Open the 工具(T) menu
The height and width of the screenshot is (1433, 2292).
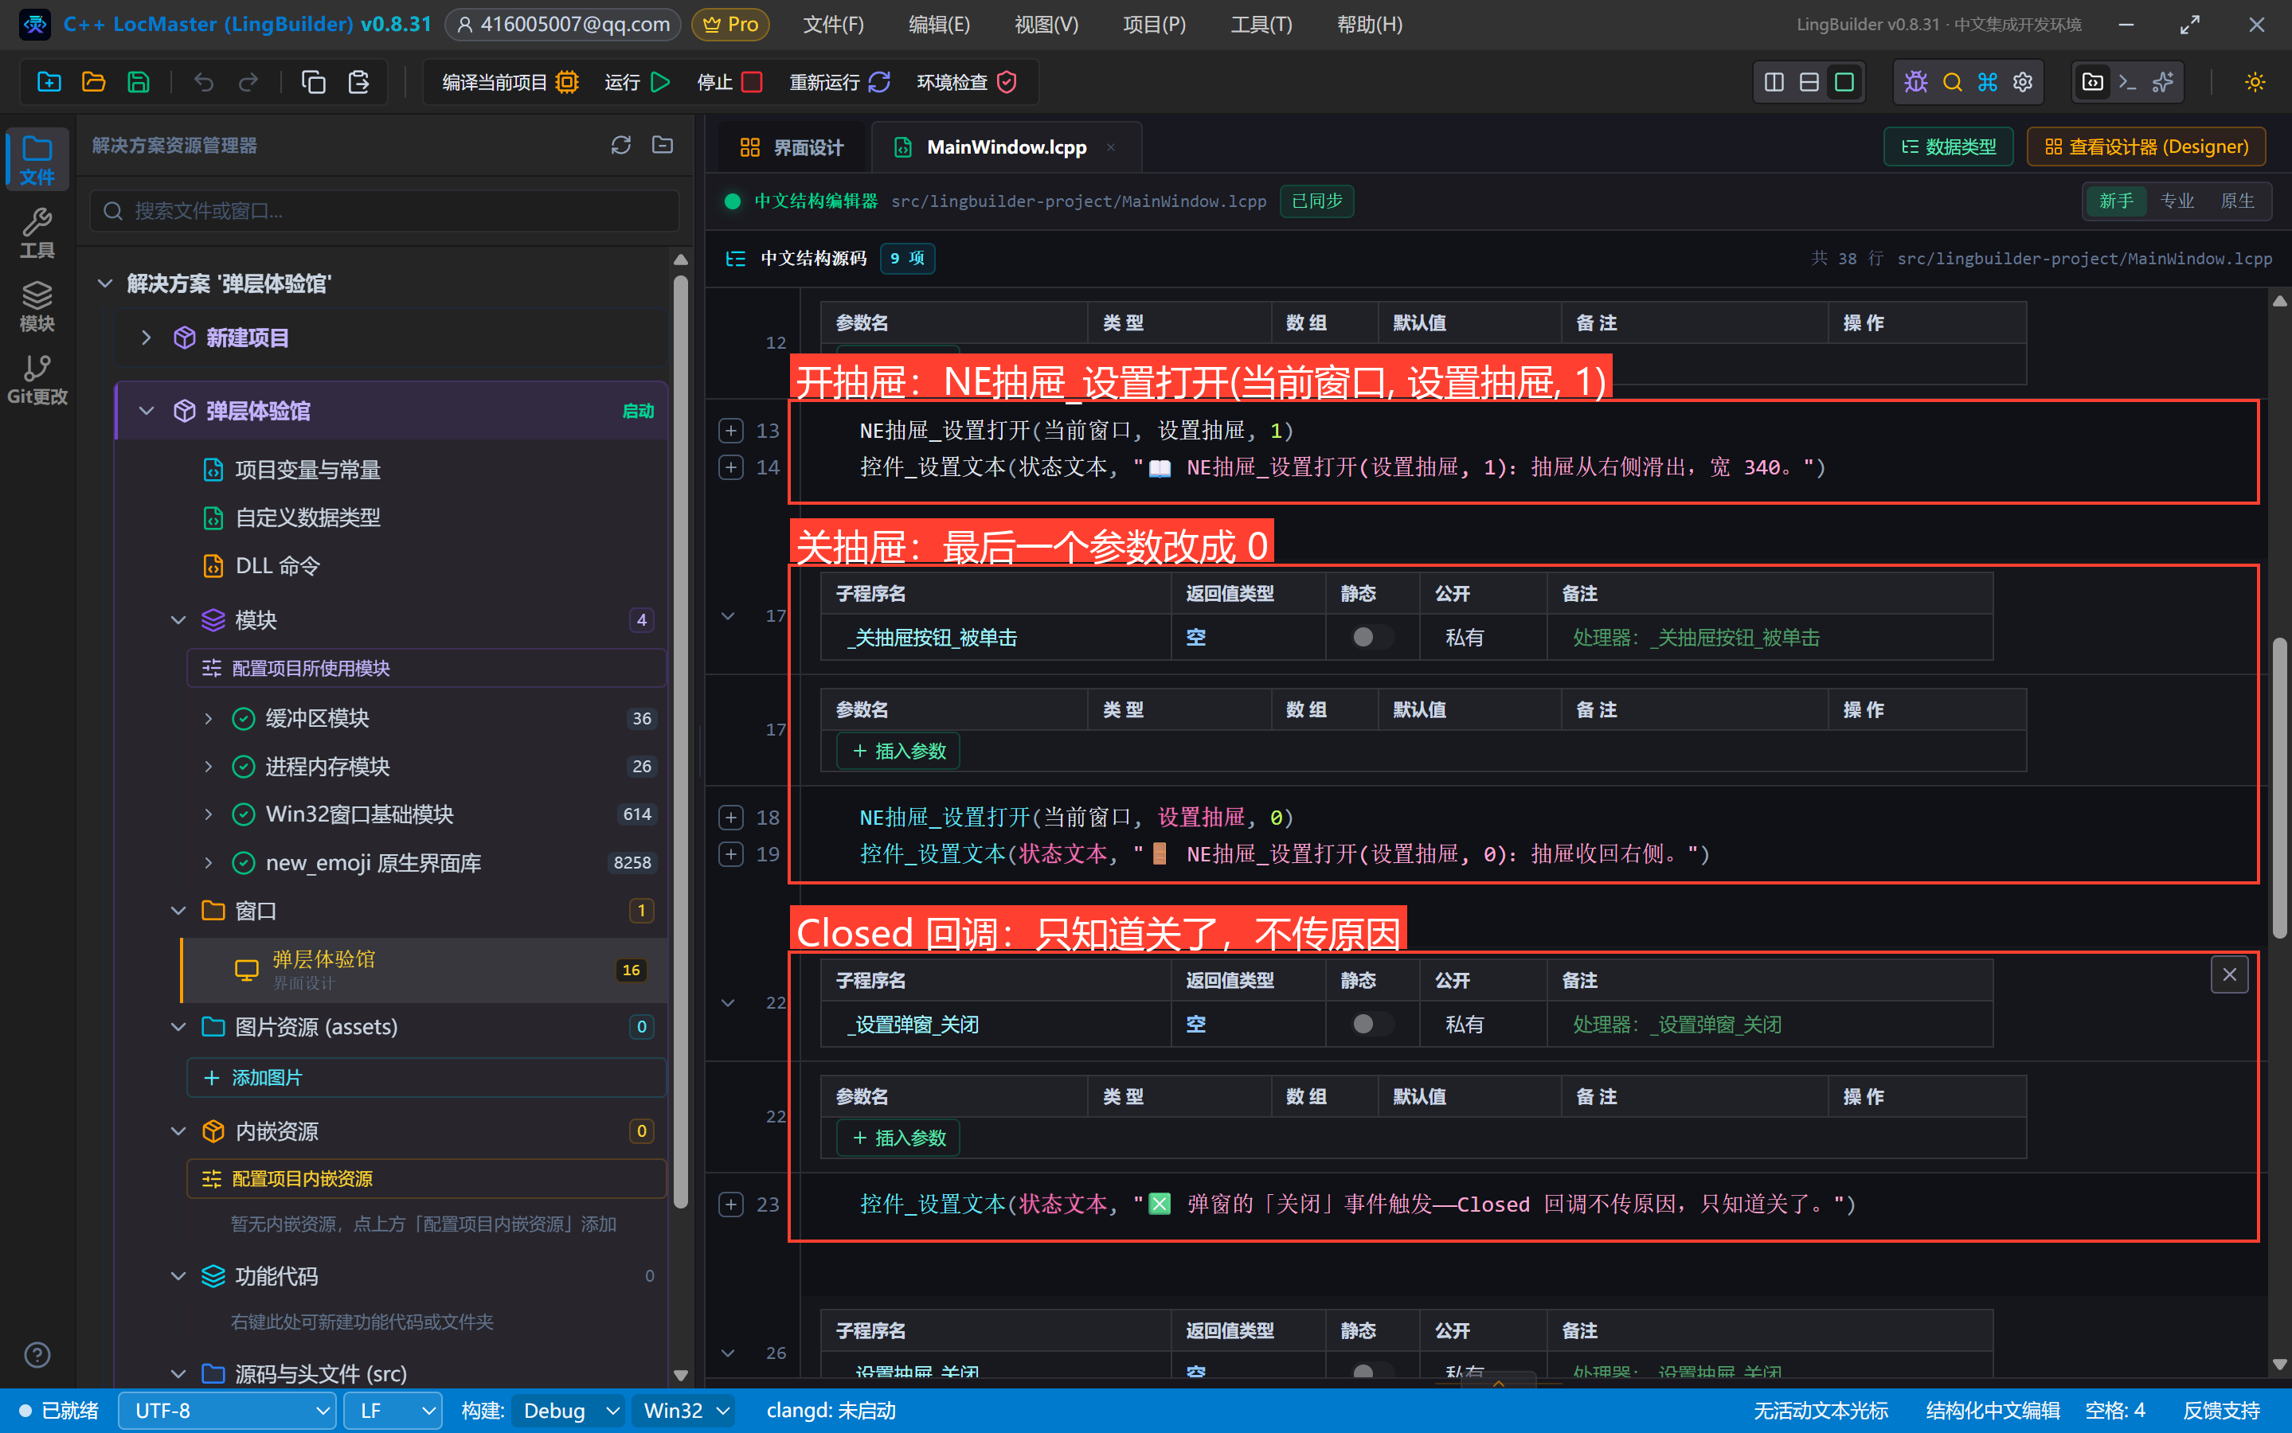(x=1261, y=25)
